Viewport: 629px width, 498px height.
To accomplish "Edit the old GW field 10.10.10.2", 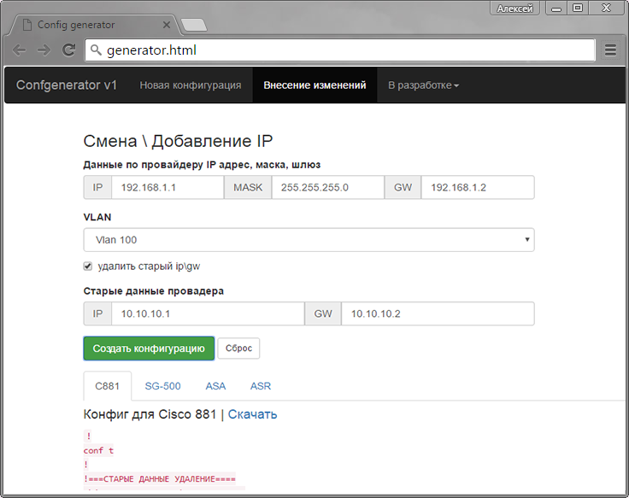I will point(438,313).
